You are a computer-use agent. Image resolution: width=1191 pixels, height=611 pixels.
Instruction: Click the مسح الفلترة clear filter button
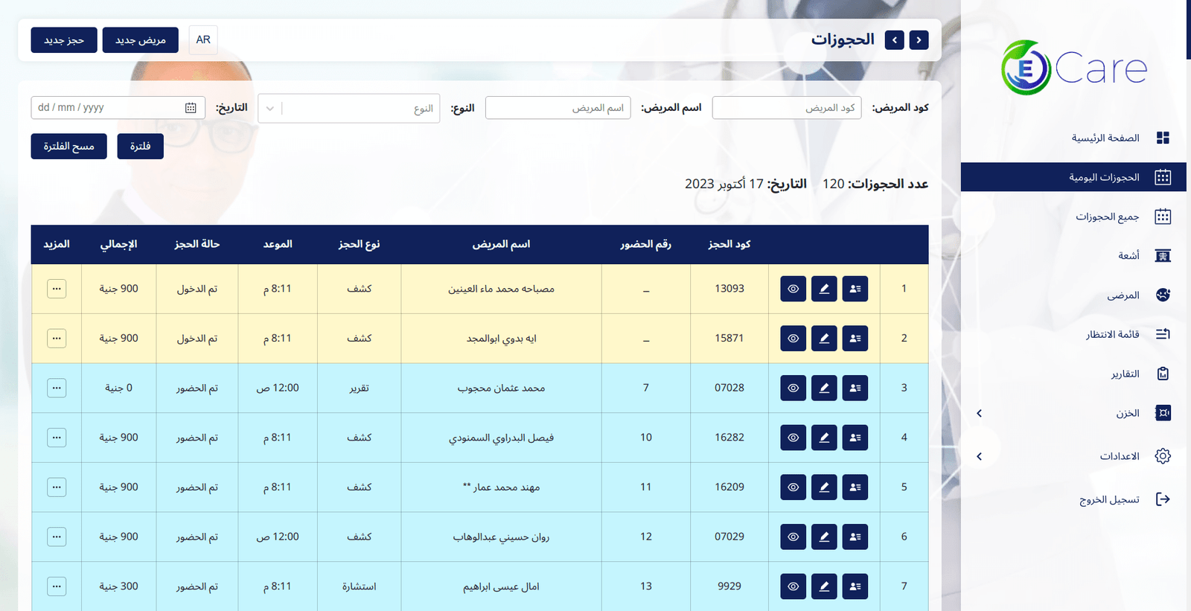coord(68,147)
